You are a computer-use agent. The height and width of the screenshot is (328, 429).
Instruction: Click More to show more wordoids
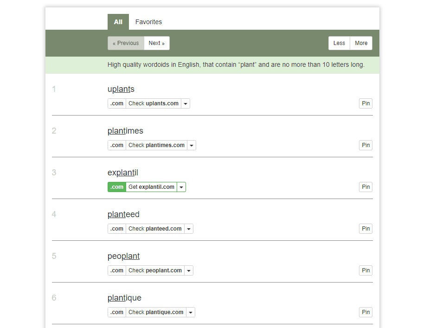click(361, 43)
